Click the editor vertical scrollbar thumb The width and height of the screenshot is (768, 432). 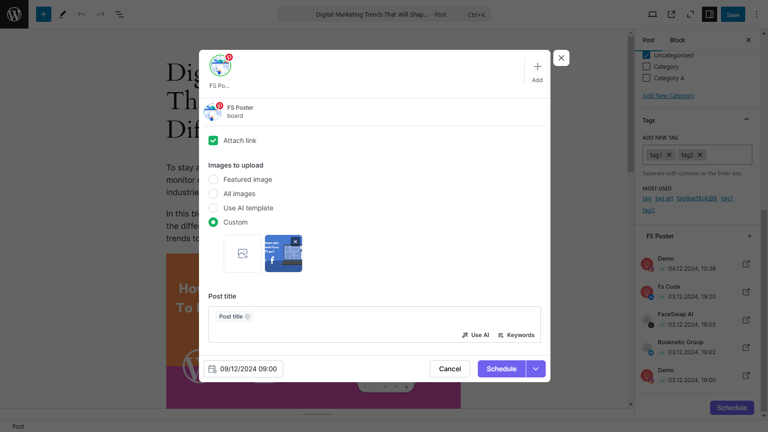click(631, 104)
